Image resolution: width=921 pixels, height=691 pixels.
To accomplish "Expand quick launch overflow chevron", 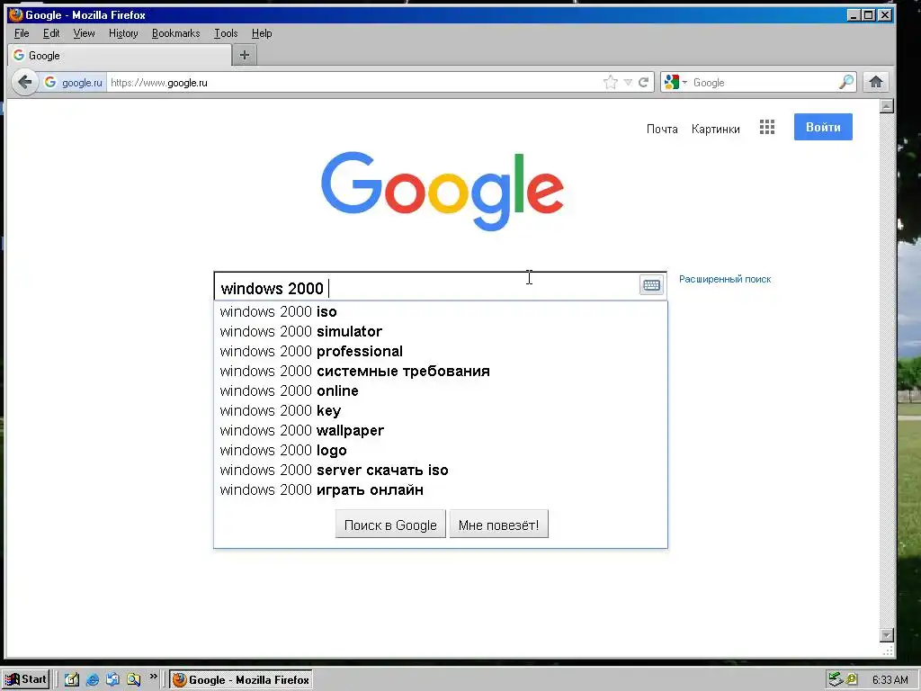I will pyautogui.click(x=153, y=677).
